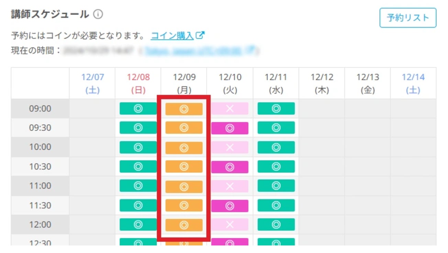Click the empty 12/12 09:00 cell
The width and height of the screenshot is (448, 253).
pos(322,109)
